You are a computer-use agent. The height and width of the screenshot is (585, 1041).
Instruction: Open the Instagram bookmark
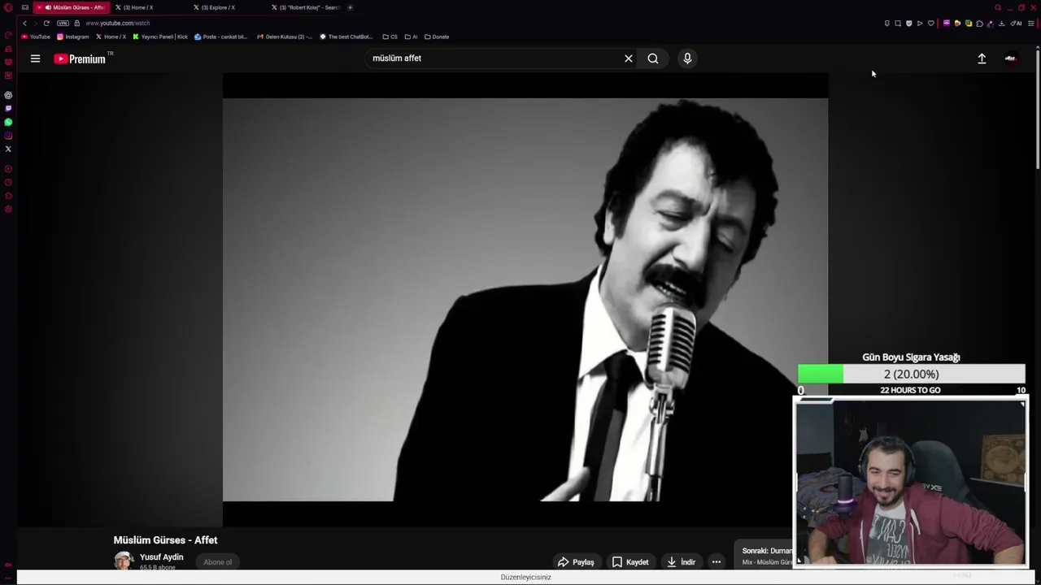tap(73, 37)
